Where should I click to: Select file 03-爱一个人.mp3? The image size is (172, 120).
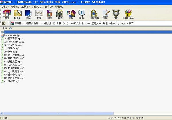(x=13, y=75)
